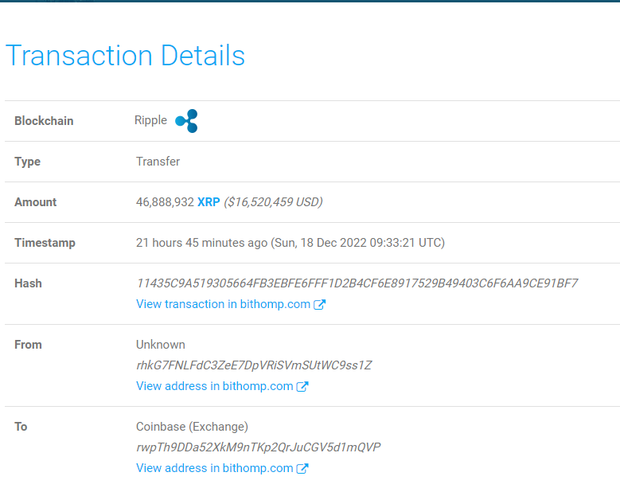620x488 pixels.
Task: Click the Transaction Details heading
Action: (125, 56)
